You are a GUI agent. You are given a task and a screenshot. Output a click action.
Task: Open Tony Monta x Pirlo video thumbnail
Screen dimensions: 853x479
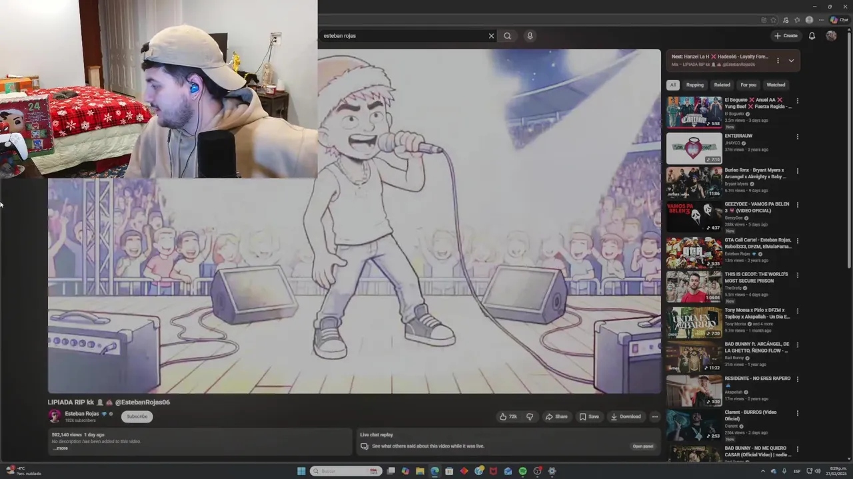tap(694, 322)
